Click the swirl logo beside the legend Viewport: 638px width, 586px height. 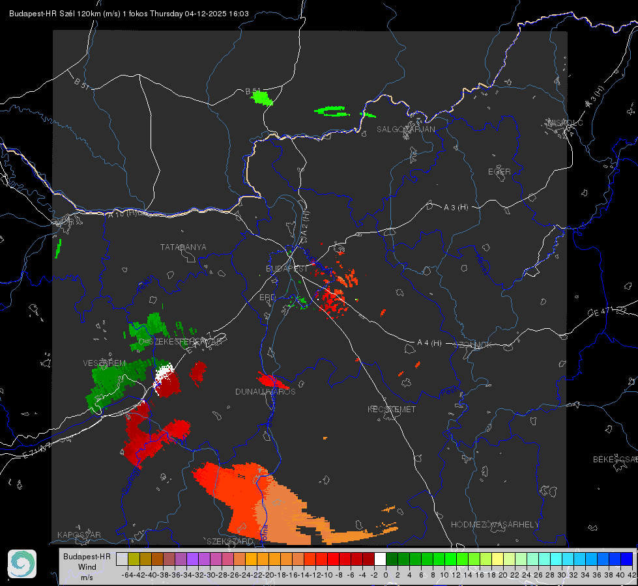(x=22, y=564)
